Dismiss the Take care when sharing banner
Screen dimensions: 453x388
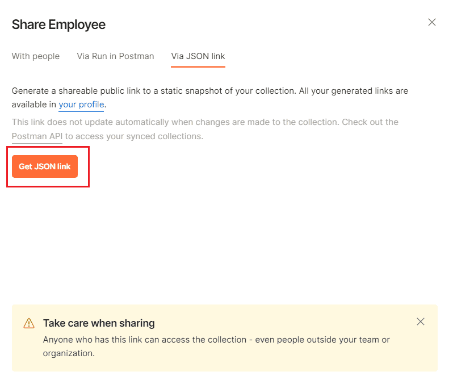(x=420, y=322)
